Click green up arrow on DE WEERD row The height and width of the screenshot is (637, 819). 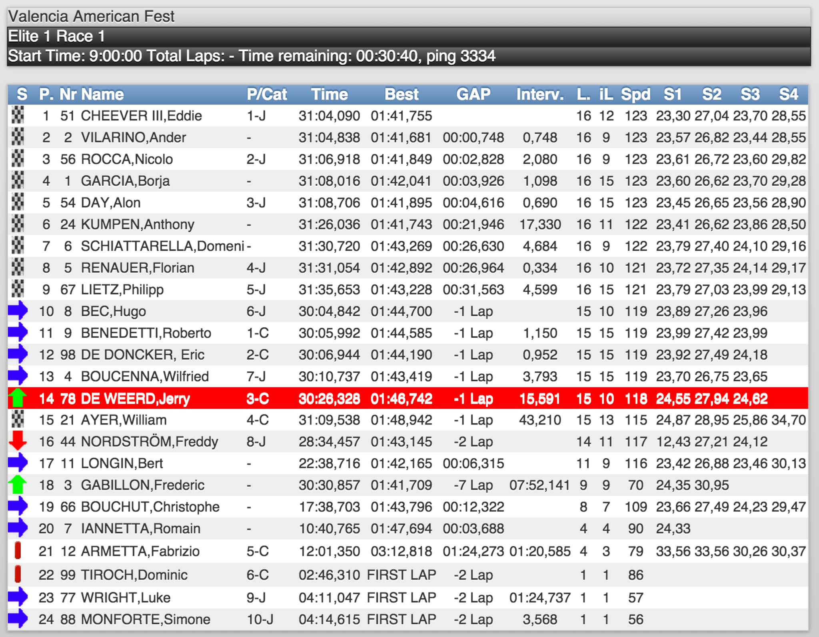tap(18, 398)
